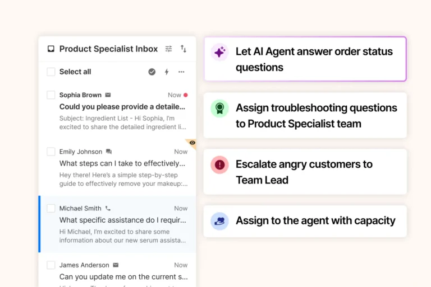Viewport: 431px width, 287px height.
Task: Check the Sophia Brown conversation checkbox
Action: click(51, 95)
